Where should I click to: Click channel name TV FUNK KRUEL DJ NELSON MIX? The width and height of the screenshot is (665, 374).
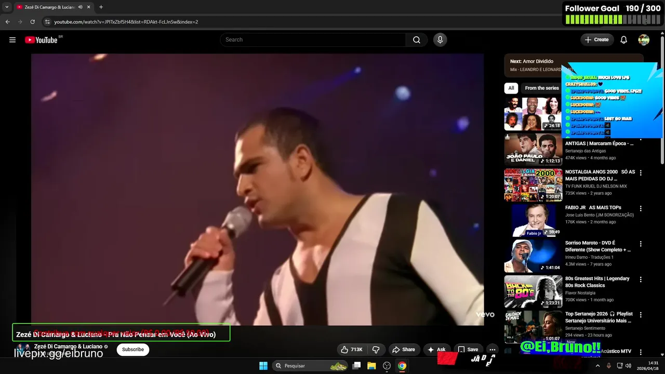point(596,186)
